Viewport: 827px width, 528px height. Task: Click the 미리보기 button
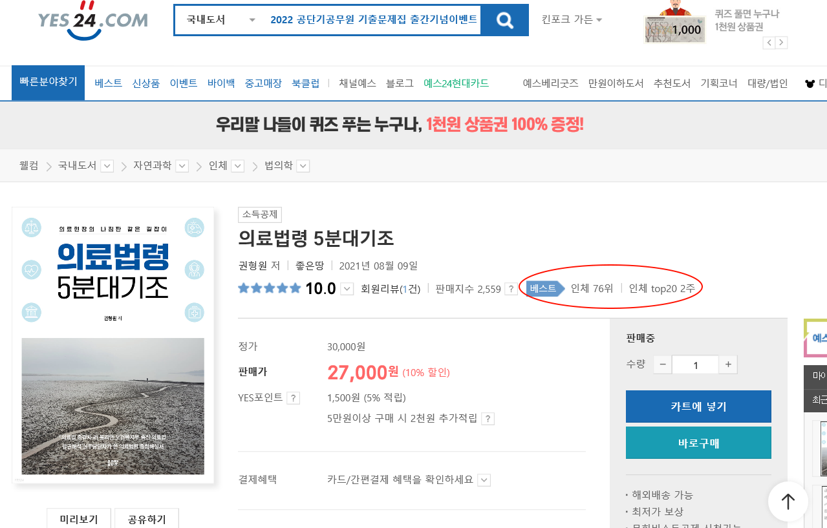(x=79, y=519)
